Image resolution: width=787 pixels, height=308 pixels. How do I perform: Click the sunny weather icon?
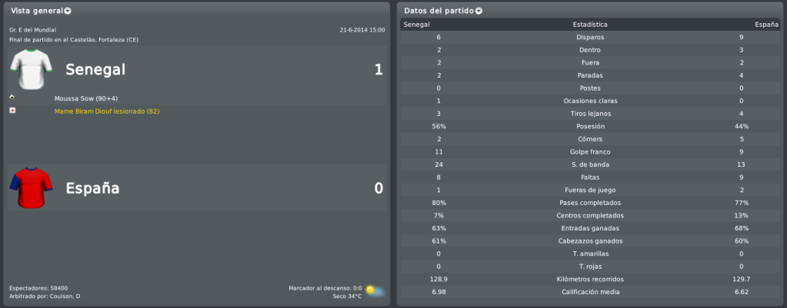point(375,290)
